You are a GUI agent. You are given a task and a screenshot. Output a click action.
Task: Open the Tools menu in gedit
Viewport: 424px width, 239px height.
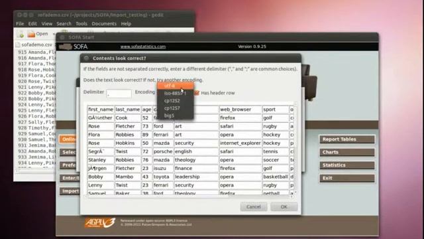tap(81, 24)
